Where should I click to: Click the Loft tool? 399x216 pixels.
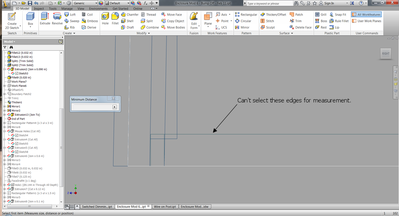70,14
